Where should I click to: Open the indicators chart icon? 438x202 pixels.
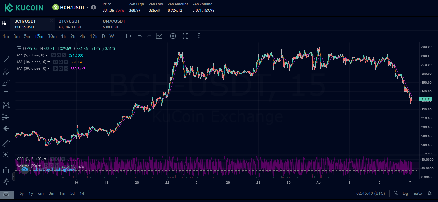[159, 36]
